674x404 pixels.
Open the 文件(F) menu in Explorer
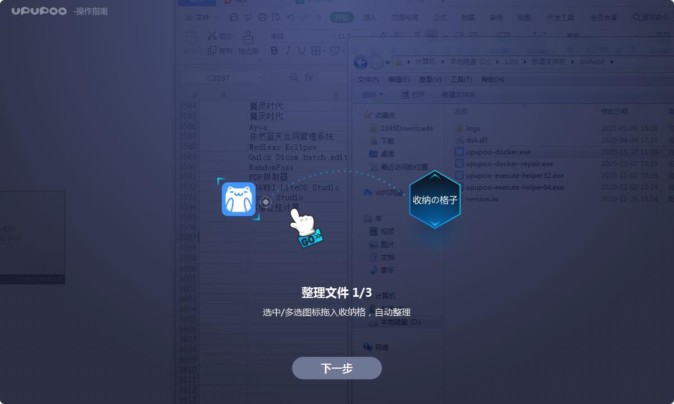[x=368, y=79]
